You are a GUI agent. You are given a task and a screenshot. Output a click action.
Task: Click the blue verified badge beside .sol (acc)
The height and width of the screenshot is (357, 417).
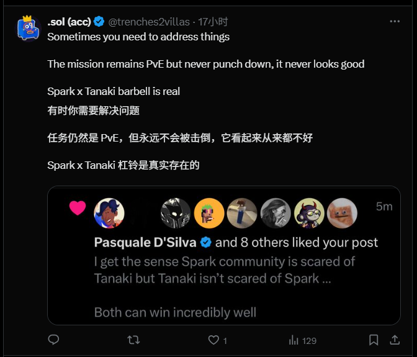click(99, 22)
